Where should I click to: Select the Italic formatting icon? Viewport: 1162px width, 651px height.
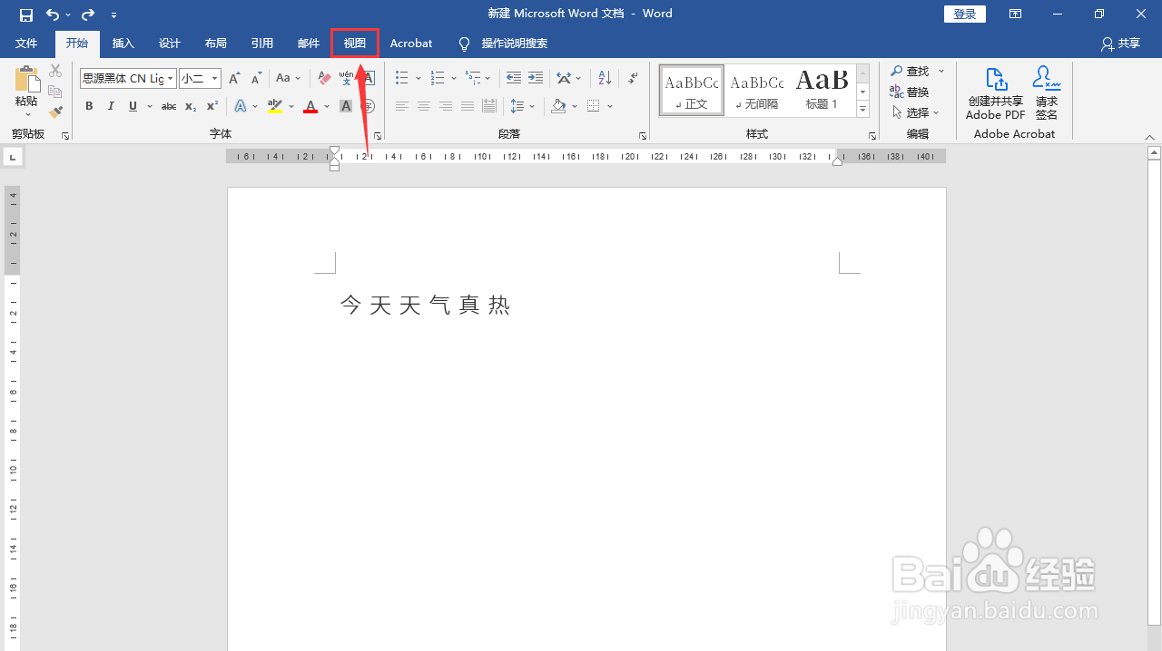(x=110, y=106)
